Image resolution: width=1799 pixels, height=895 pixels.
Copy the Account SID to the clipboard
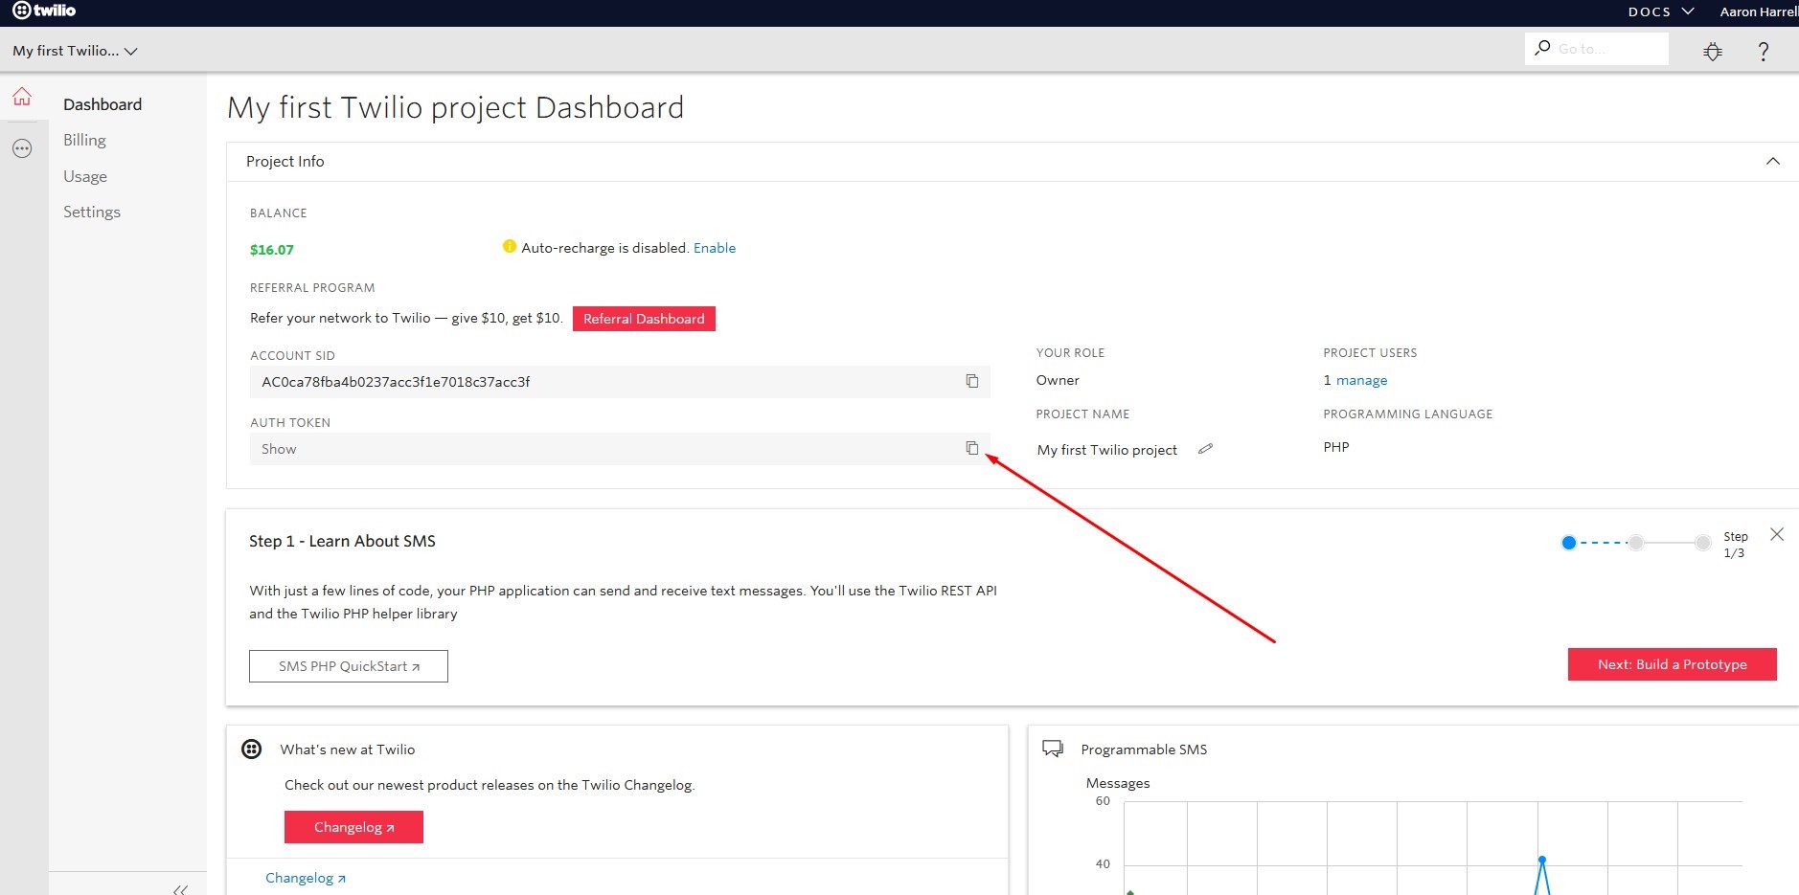(x=971, y=381)
